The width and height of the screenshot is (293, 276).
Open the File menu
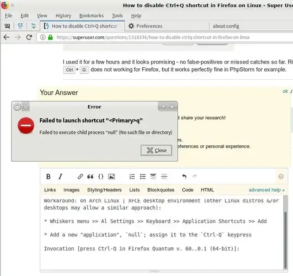coord(8,16)
